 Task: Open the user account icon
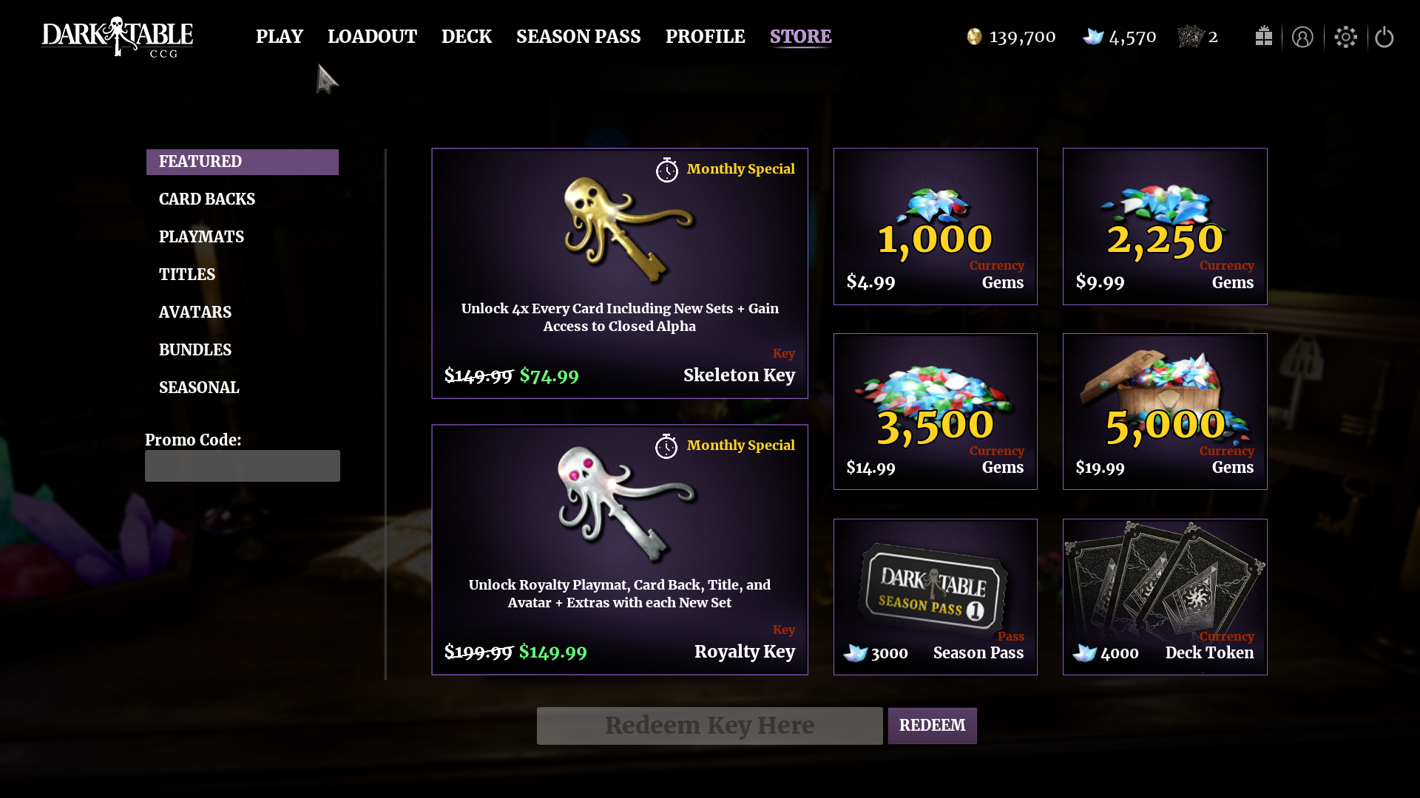coord(1302,37)
